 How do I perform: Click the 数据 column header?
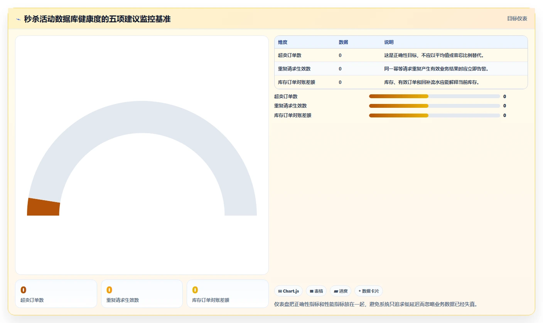tap(343, 42)
